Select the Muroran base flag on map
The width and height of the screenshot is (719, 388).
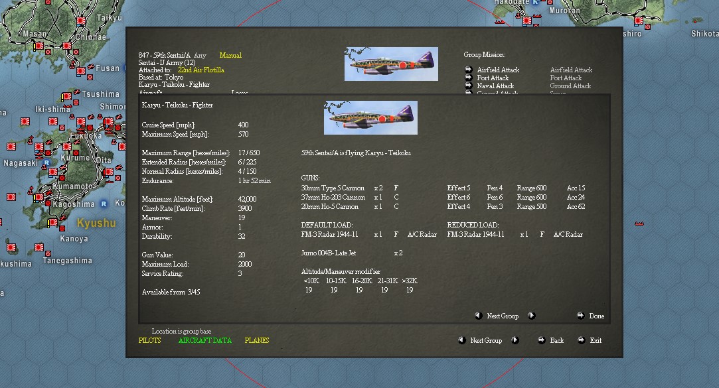527,21
